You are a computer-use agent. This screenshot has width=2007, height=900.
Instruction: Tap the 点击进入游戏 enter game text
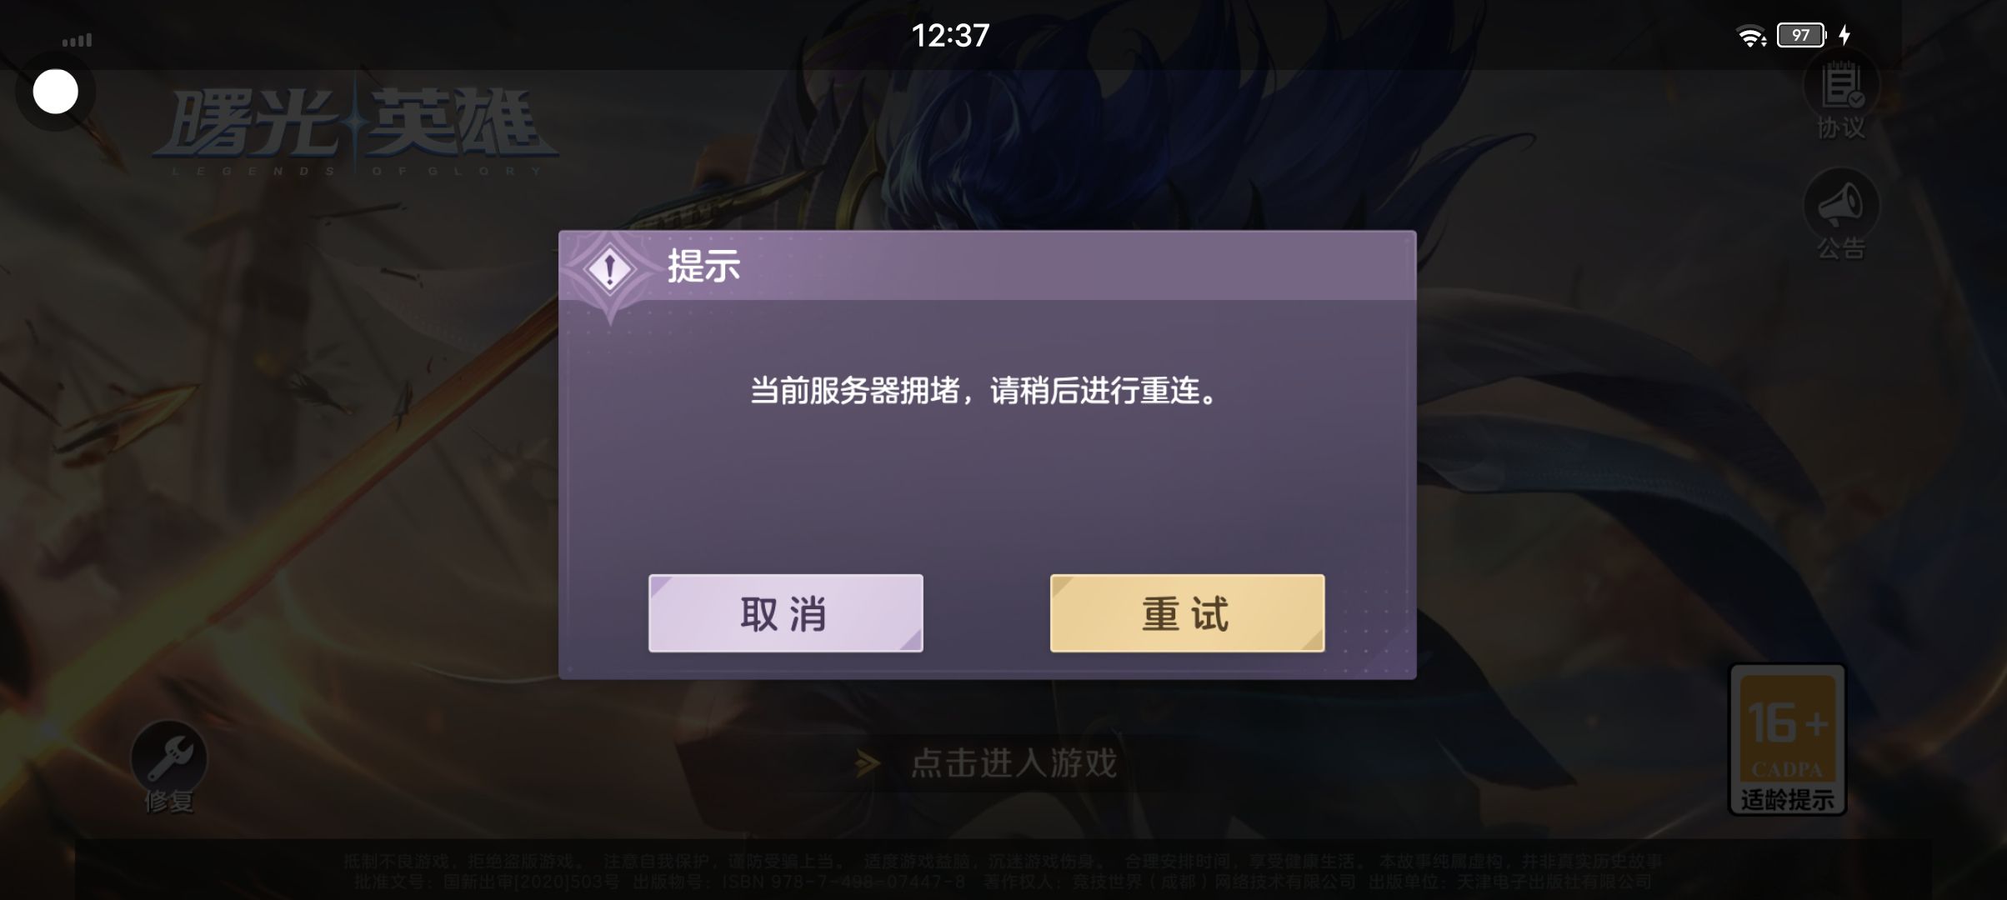tap(1014, 762)
